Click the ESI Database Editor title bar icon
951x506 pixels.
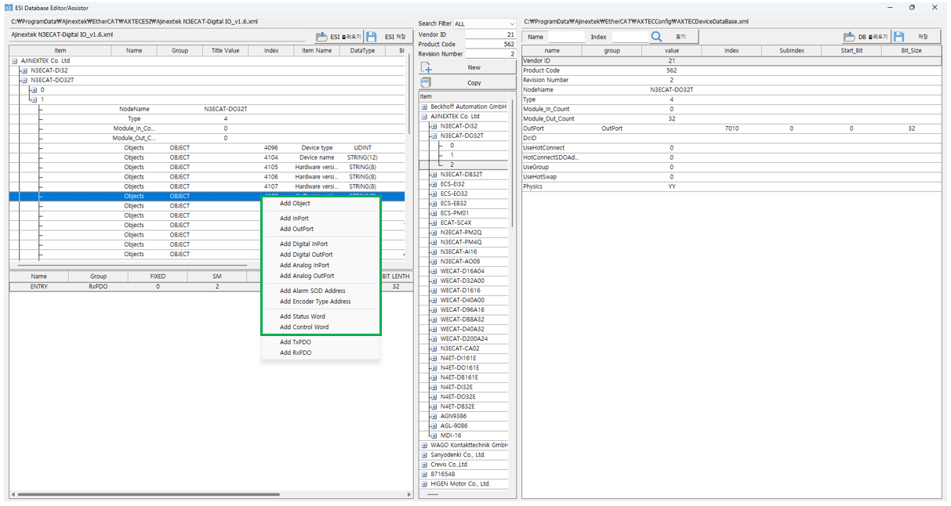pyautogui.click(x=8, y=7)
